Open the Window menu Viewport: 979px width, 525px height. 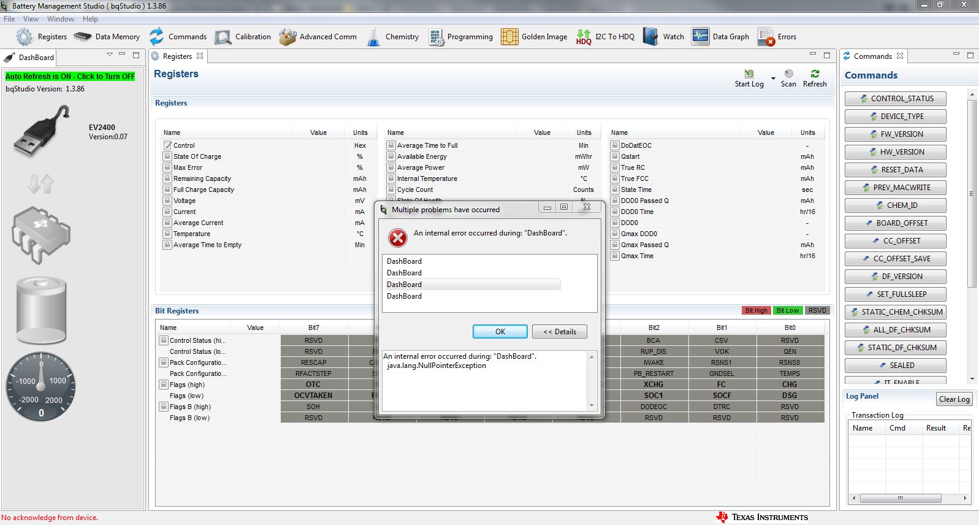coord(61,19)
